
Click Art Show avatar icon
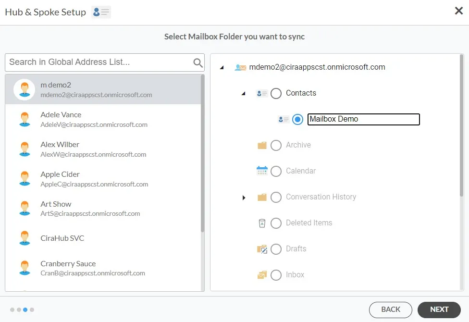[25, 208]
